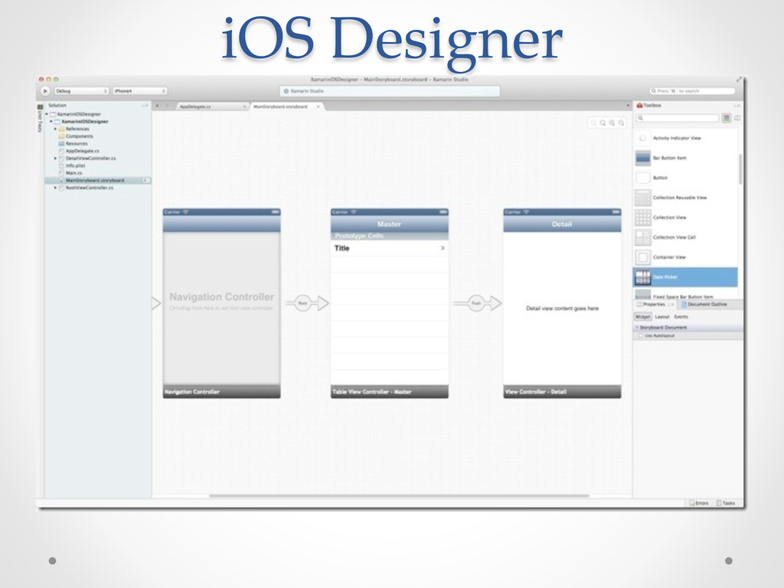Click the options button on MainStoryboard.storyboard row
This screenshot has height=588, width=784.
tap(145, 180)
